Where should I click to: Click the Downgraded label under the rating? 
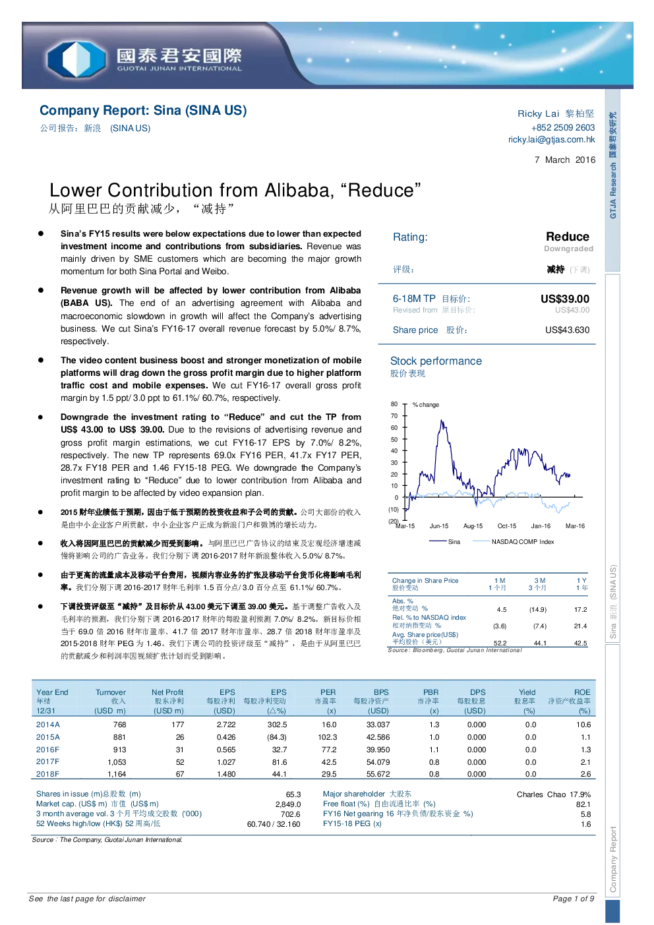pos(568,249)
